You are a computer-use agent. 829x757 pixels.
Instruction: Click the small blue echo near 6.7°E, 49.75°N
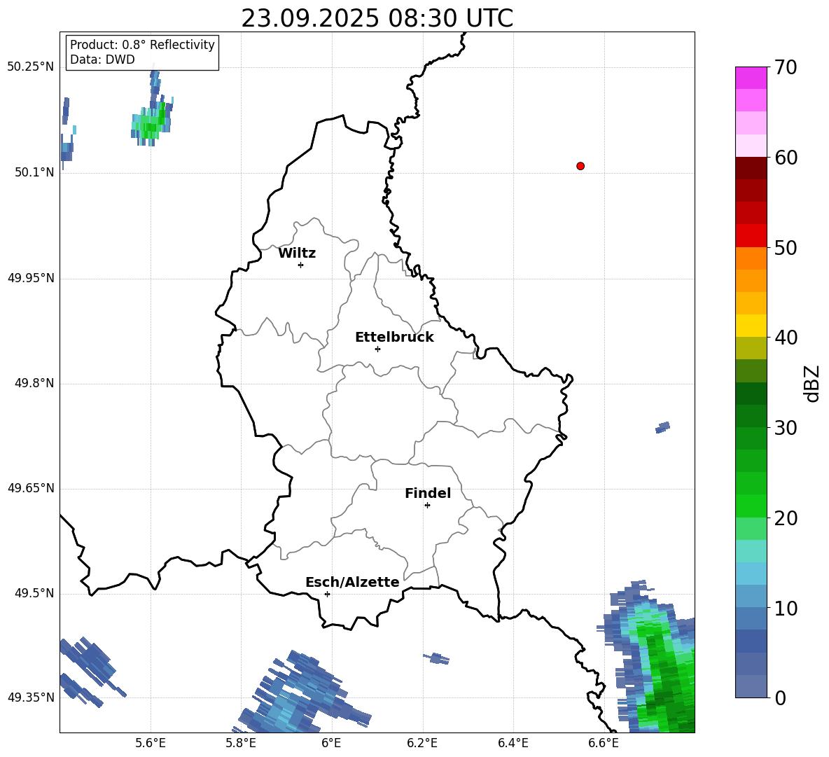click(x=662, y=427)
